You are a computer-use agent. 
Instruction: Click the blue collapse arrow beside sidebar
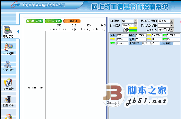(x=18, y=32)
